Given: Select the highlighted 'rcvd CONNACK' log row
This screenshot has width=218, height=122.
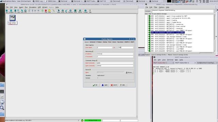Looking at the screenshot, I should click(x=168, y=33).
